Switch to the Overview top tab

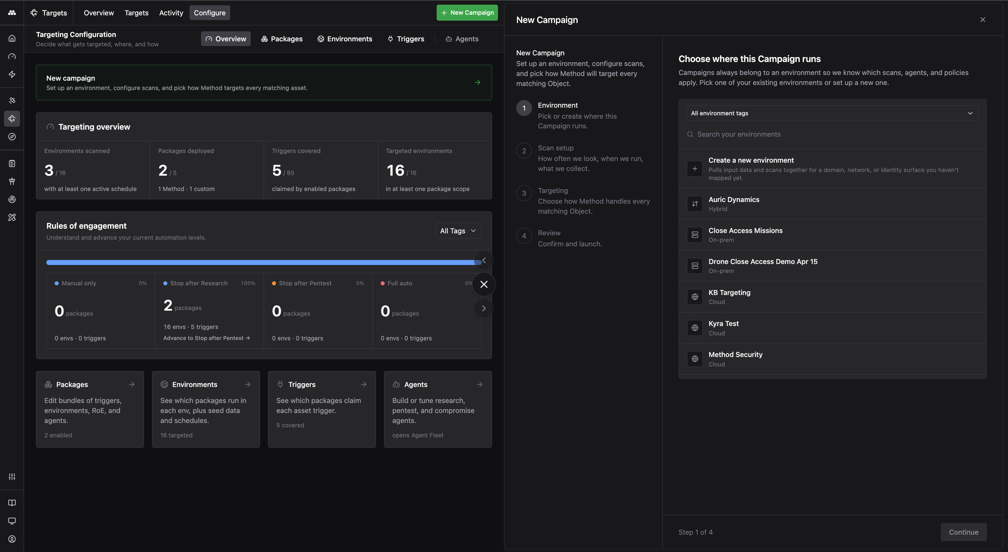point(99,13)
